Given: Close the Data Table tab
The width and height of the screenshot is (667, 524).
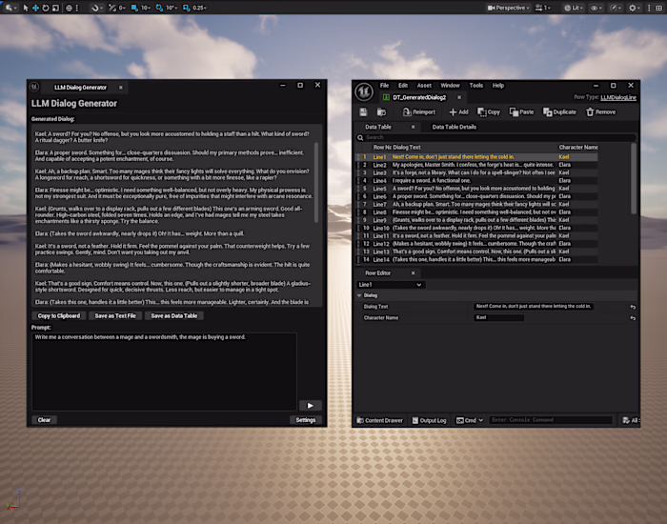Looking at the screenshot, I should point(413,127).
